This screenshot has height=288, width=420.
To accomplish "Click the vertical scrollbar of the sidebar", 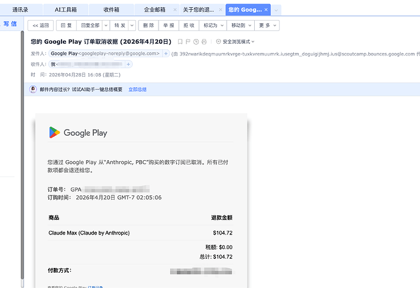I will coord(22,155).
